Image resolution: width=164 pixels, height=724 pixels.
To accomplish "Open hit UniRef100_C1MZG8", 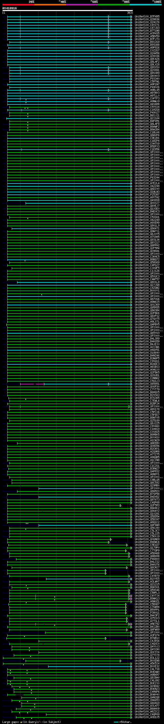I will point(147,110).
